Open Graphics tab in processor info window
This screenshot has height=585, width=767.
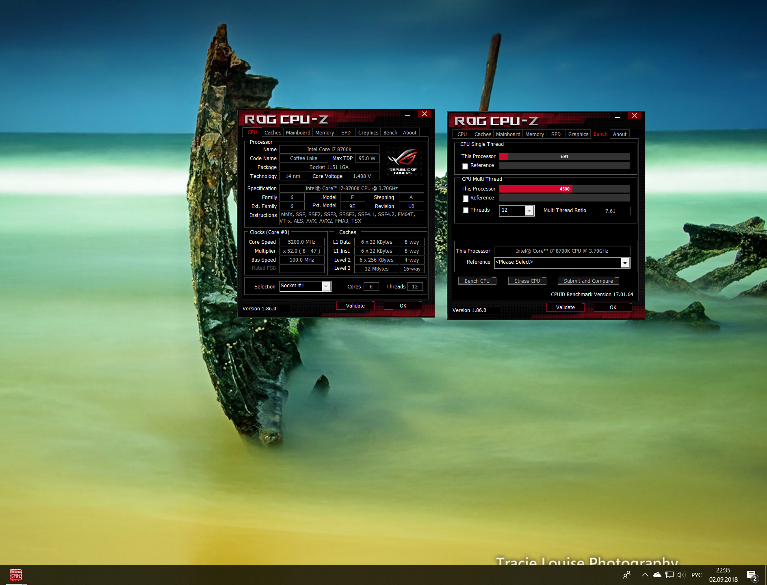point(368,133)
